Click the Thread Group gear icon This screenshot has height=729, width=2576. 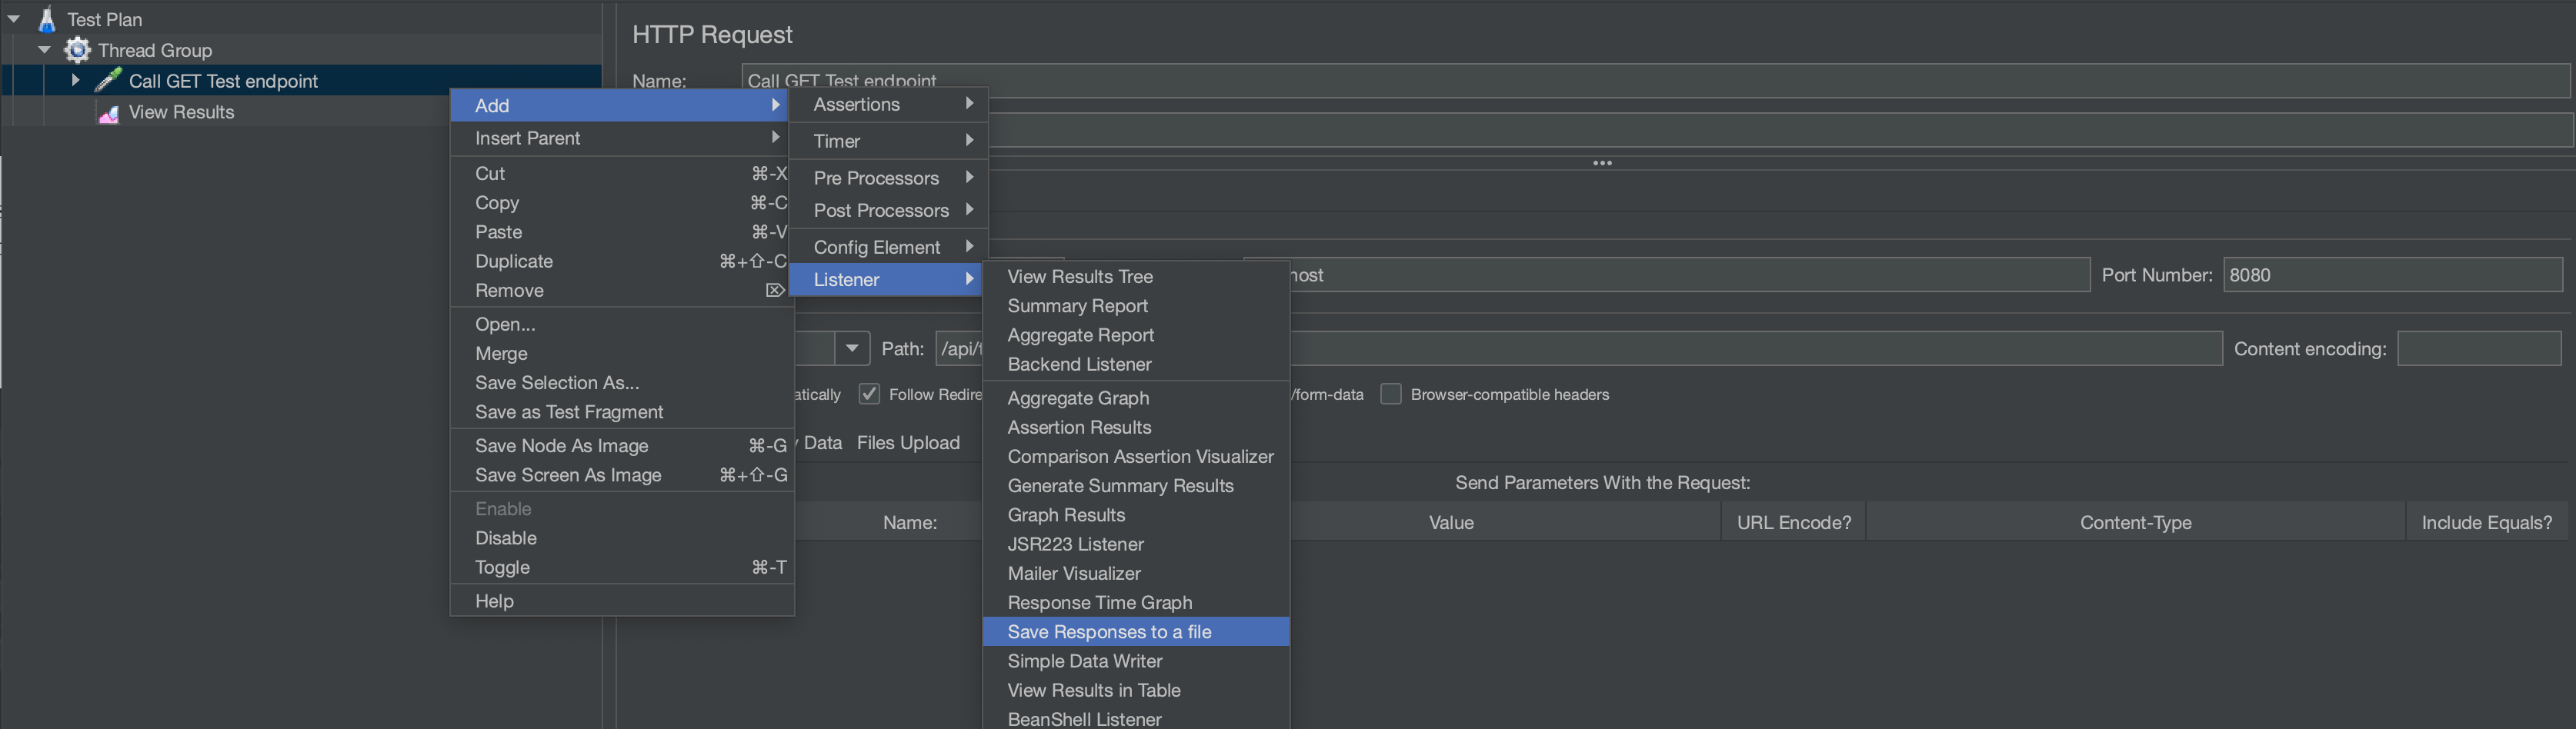pyautogui.click(x=77, y=50)
